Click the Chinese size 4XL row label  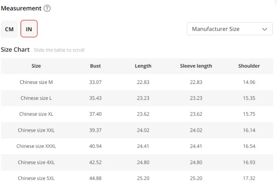tap(36, 162)
